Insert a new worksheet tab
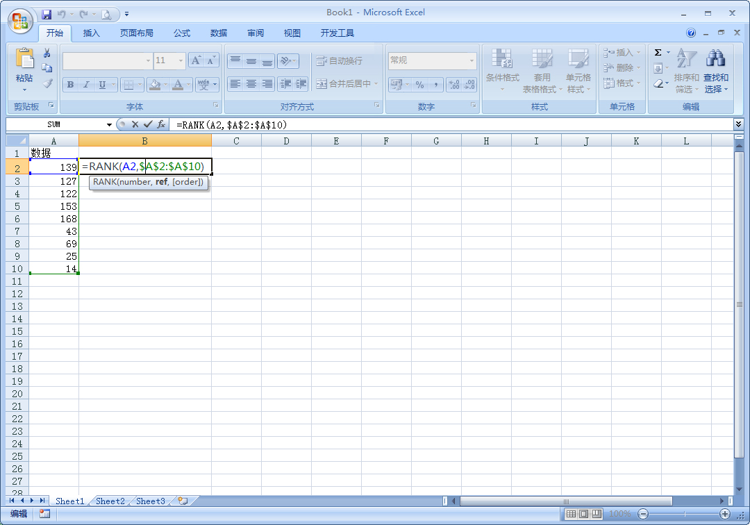Image resolution: width=750 pixels, height=525 pixels. [183, 501]
